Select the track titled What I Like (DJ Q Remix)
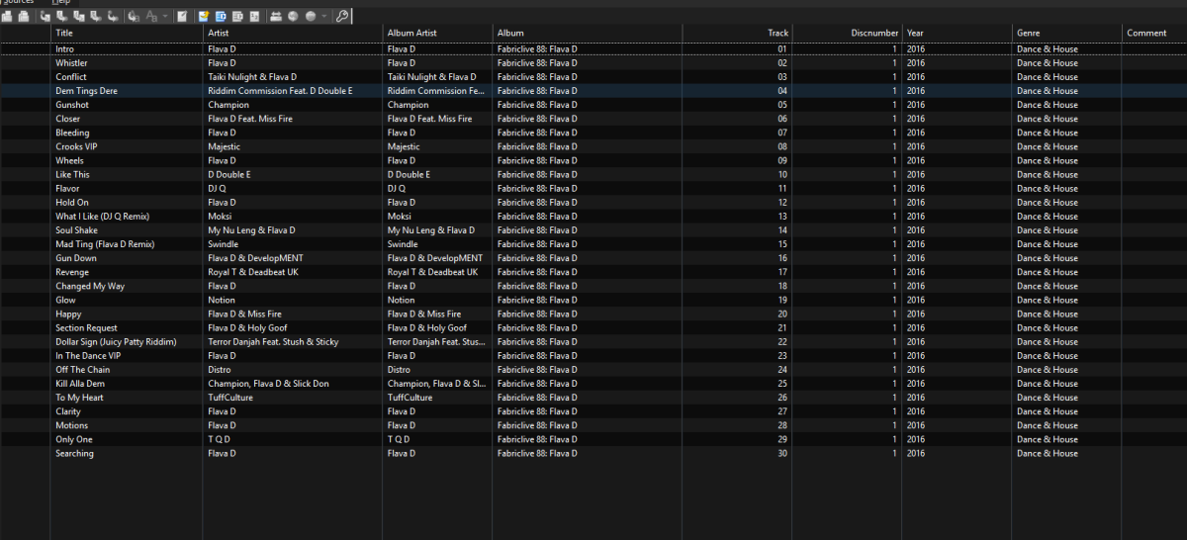1187x540 pixels. click(x=593, y=216)
